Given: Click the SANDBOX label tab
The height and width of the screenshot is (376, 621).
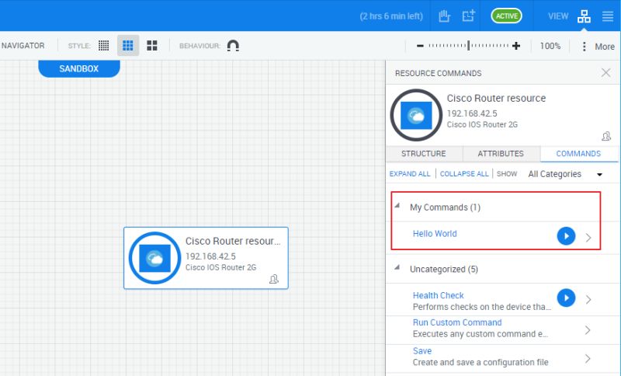Looking at the screenshot, I should pyautogui.click(x=79, y=68).
